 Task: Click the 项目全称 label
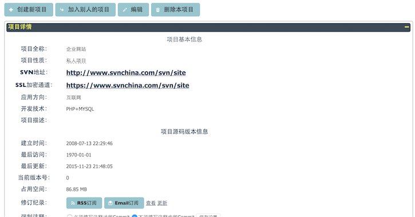click(34, 49)
